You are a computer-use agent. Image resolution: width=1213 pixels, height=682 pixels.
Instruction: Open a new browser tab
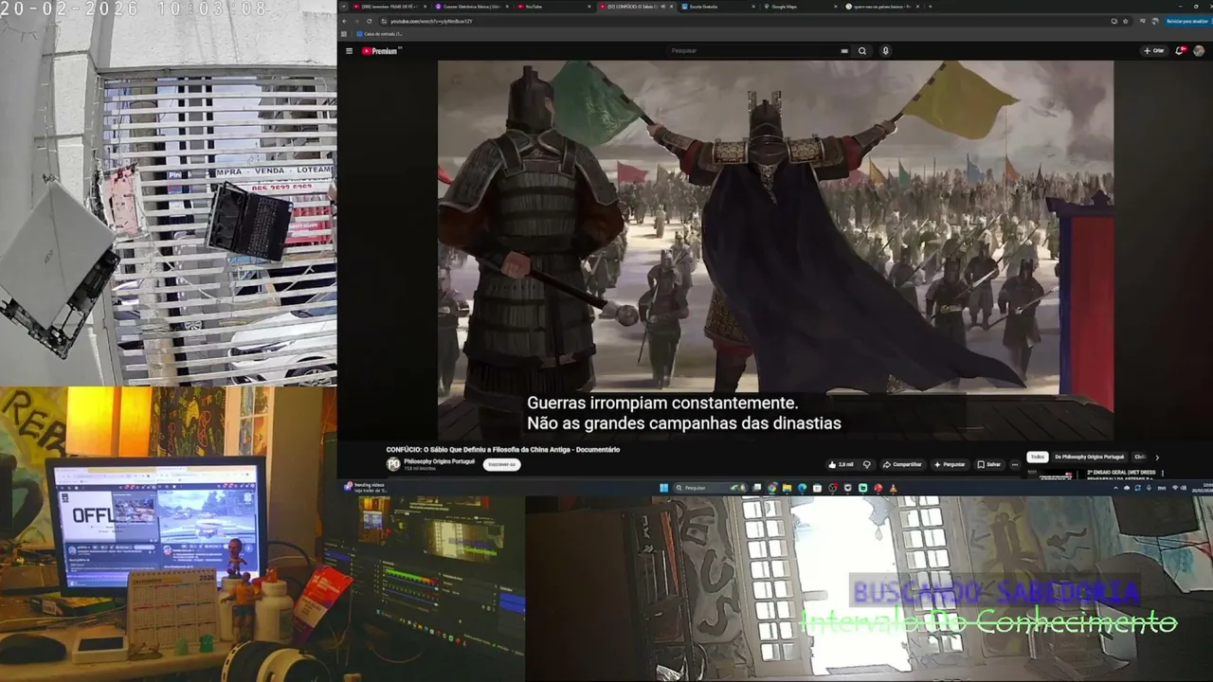930,7
